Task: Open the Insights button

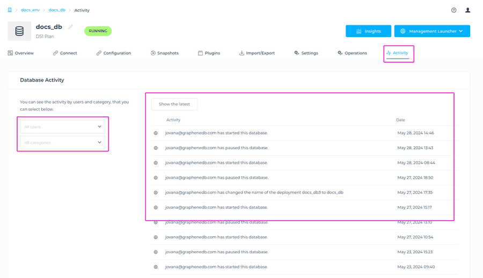Action: coord(368,31)
